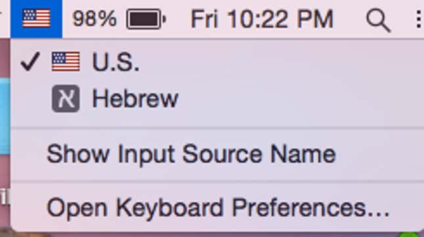Click the Fri 10:22 PM clock
The height and width of the screenshot is (237, 424).
(x=262, y=19)
